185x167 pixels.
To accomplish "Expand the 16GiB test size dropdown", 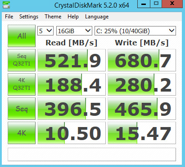I will [x=74, y=31].
